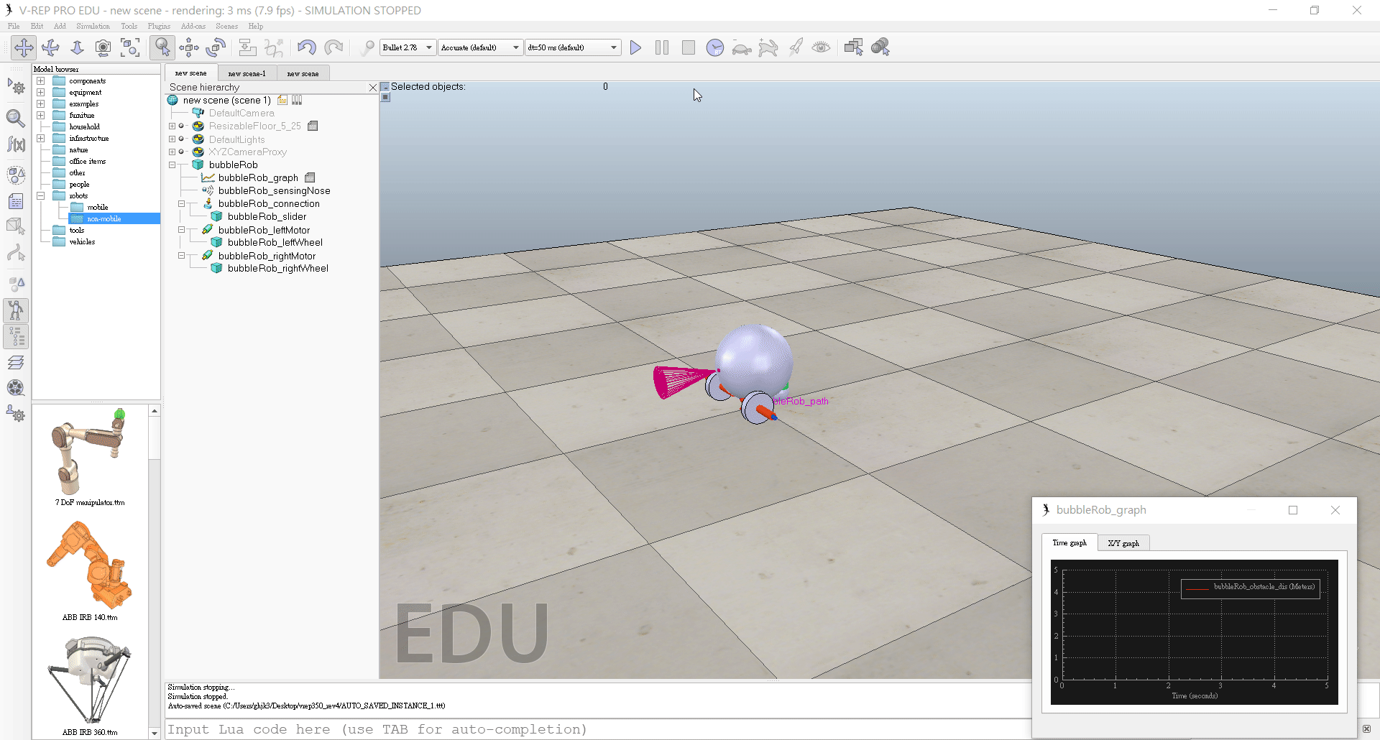
Task: Open the page selector icon
Action: pos(854,48)
